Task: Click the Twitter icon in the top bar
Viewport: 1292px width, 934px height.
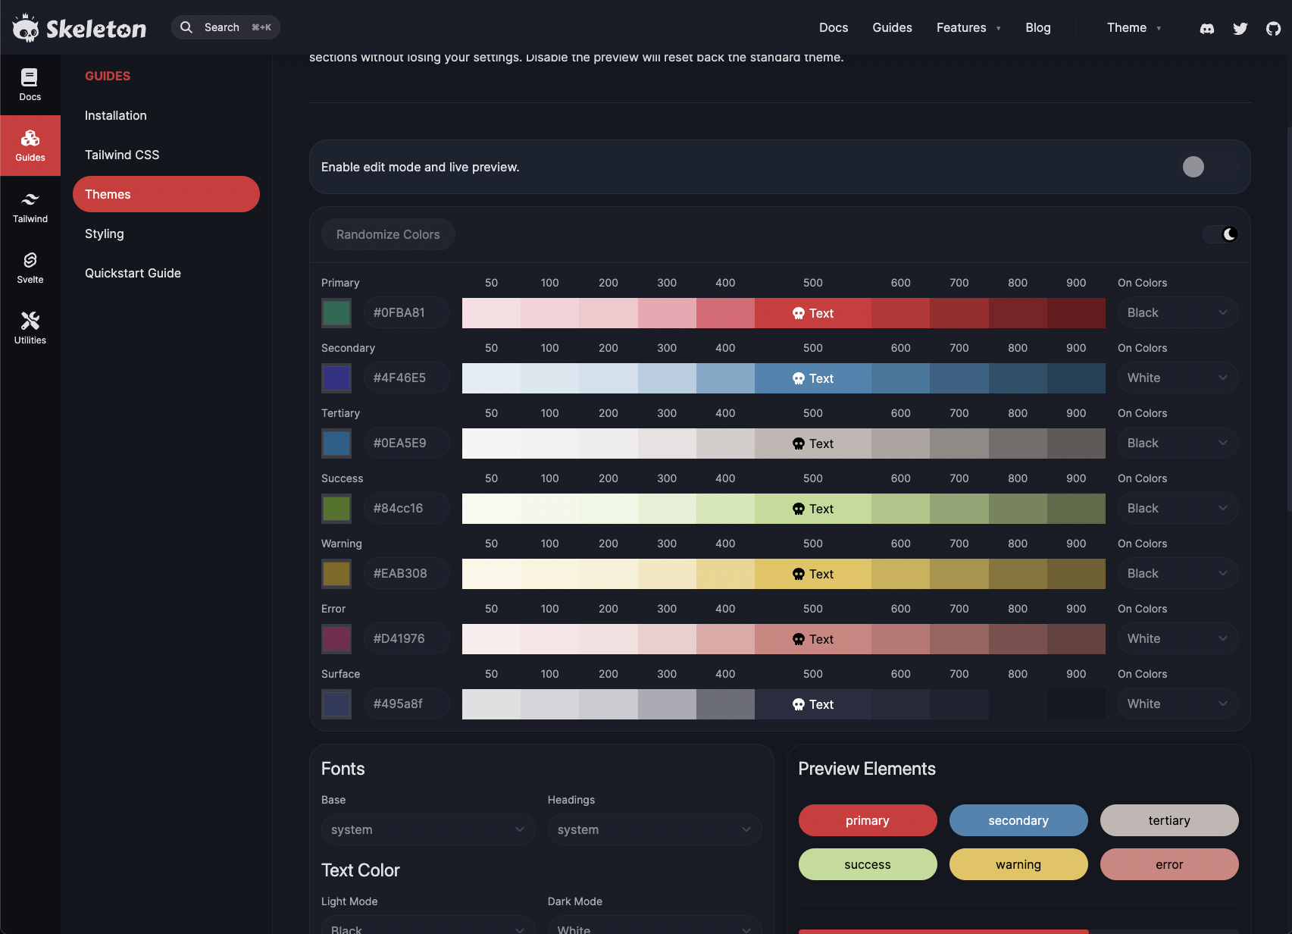Action: click(1240, 28)
